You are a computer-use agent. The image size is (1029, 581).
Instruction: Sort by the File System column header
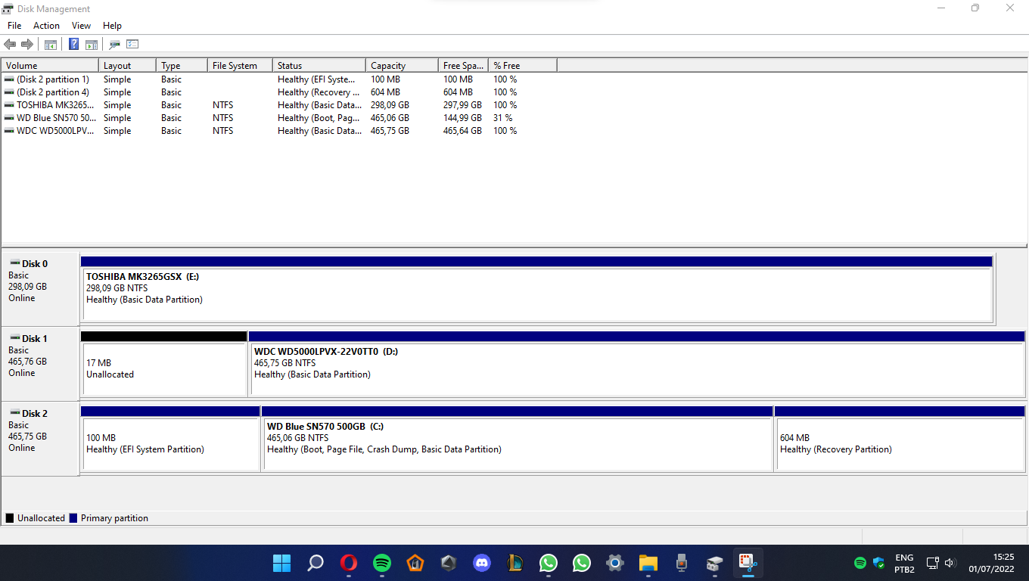pos(240,66)
